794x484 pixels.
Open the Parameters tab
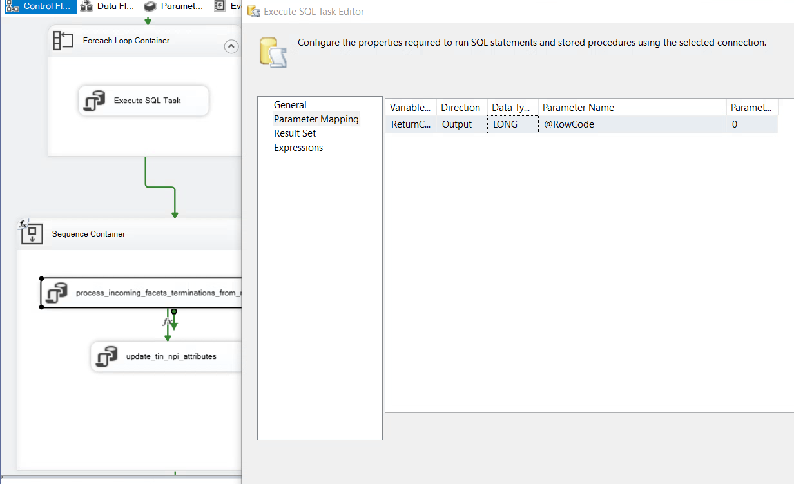click(173, 6)
